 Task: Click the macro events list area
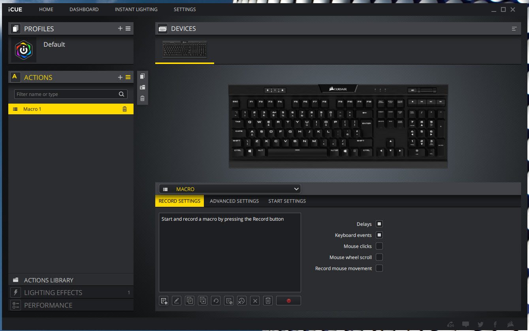pos(230,252)
